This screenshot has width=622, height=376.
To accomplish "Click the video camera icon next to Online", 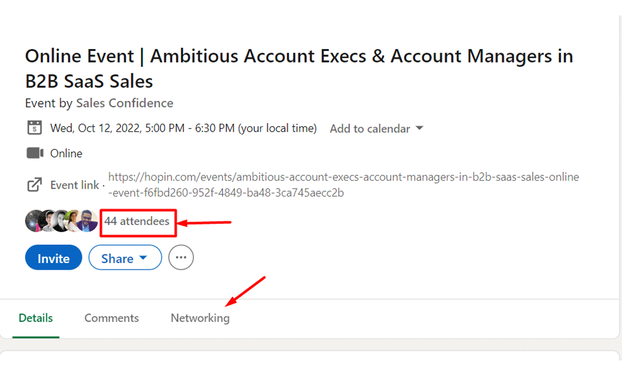I will [x=35, y=153].
